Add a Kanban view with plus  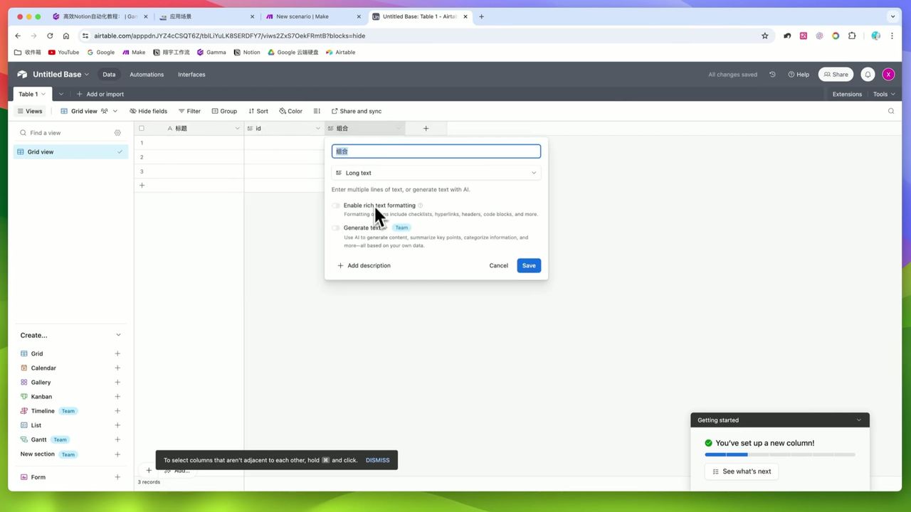(117, 397)
